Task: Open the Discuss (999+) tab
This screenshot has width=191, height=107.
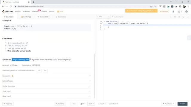Action: click(x=44, y=17)
